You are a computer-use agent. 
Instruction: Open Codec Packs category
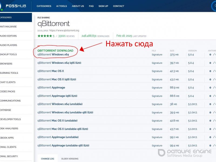click(x=8, y=91)
